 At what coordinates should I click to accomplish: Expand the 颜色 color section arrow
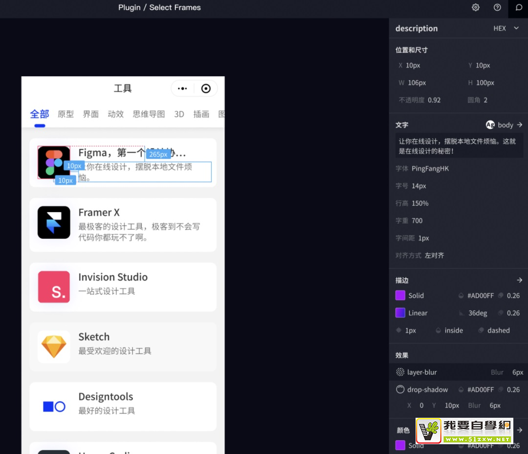click(520, 430)
